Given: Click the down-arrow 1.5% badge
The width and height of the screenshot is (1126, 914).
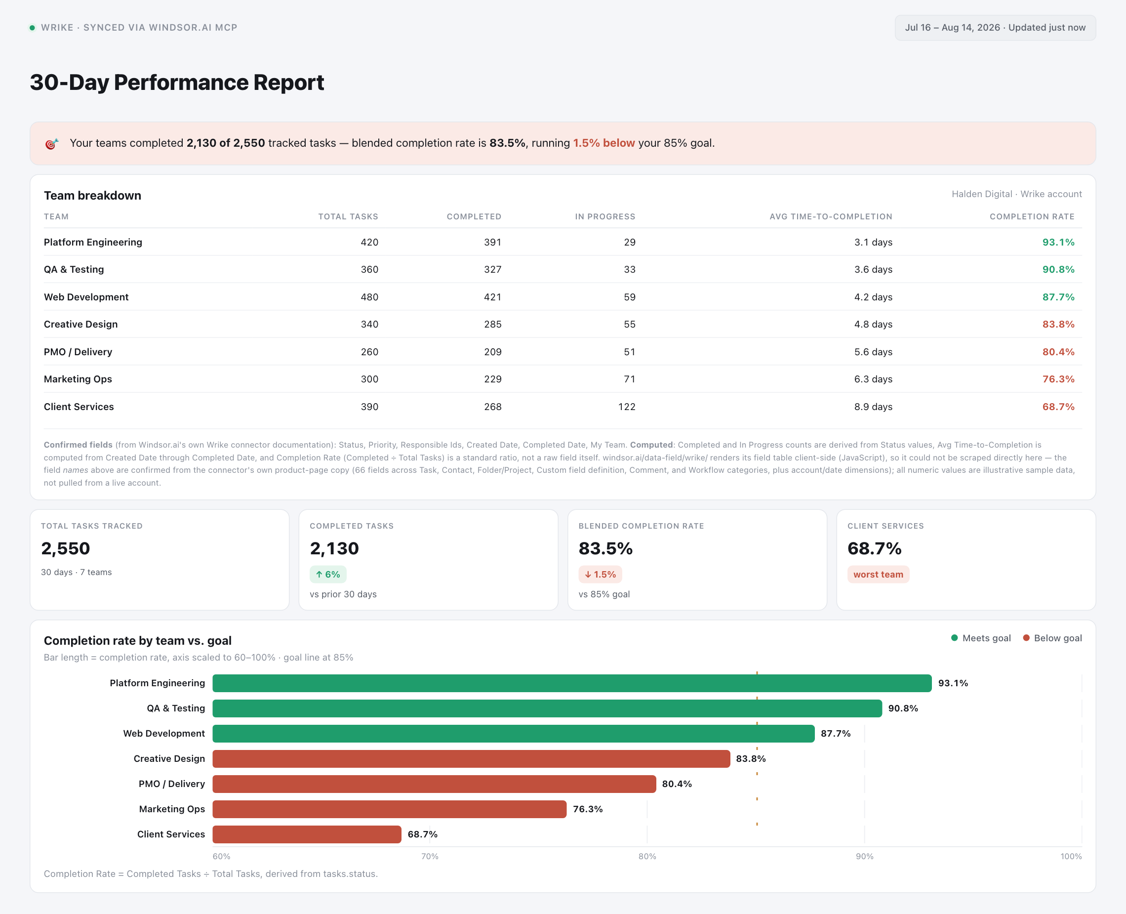Looking at the screenshot, I should [600, 575].
